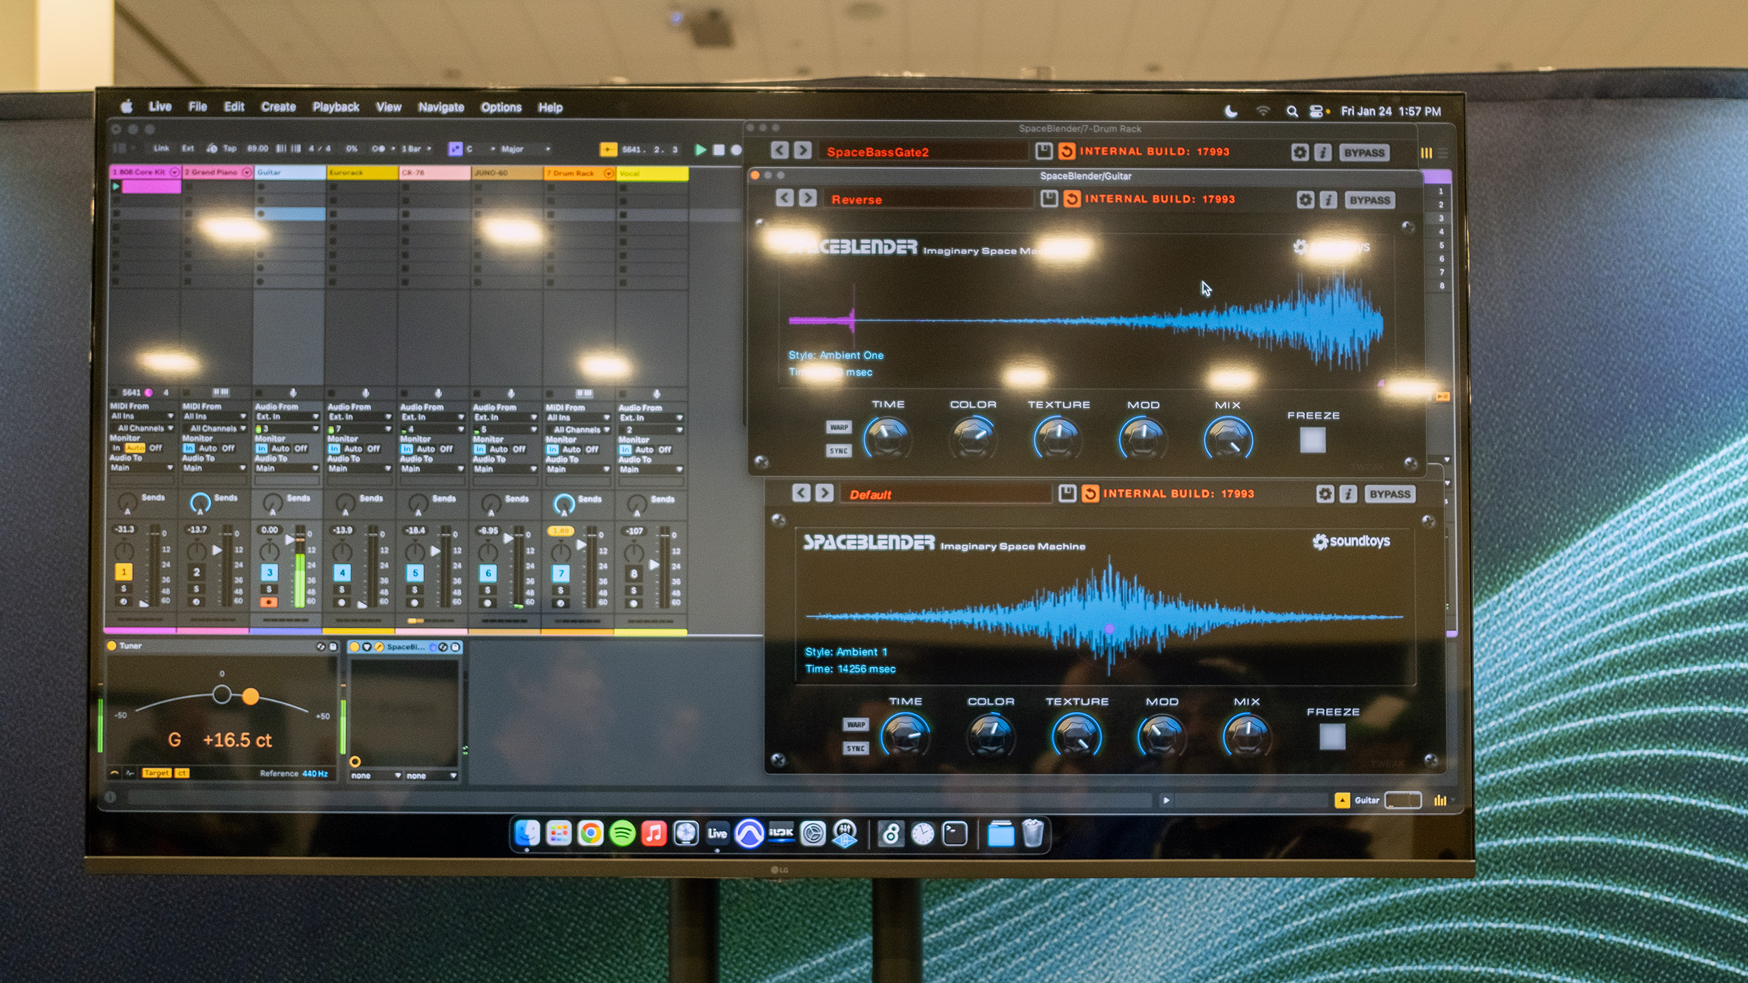Save preset icon beside Default preset
The height and width of the screenshot is (983, 1748).
[x=1067, y=493]
